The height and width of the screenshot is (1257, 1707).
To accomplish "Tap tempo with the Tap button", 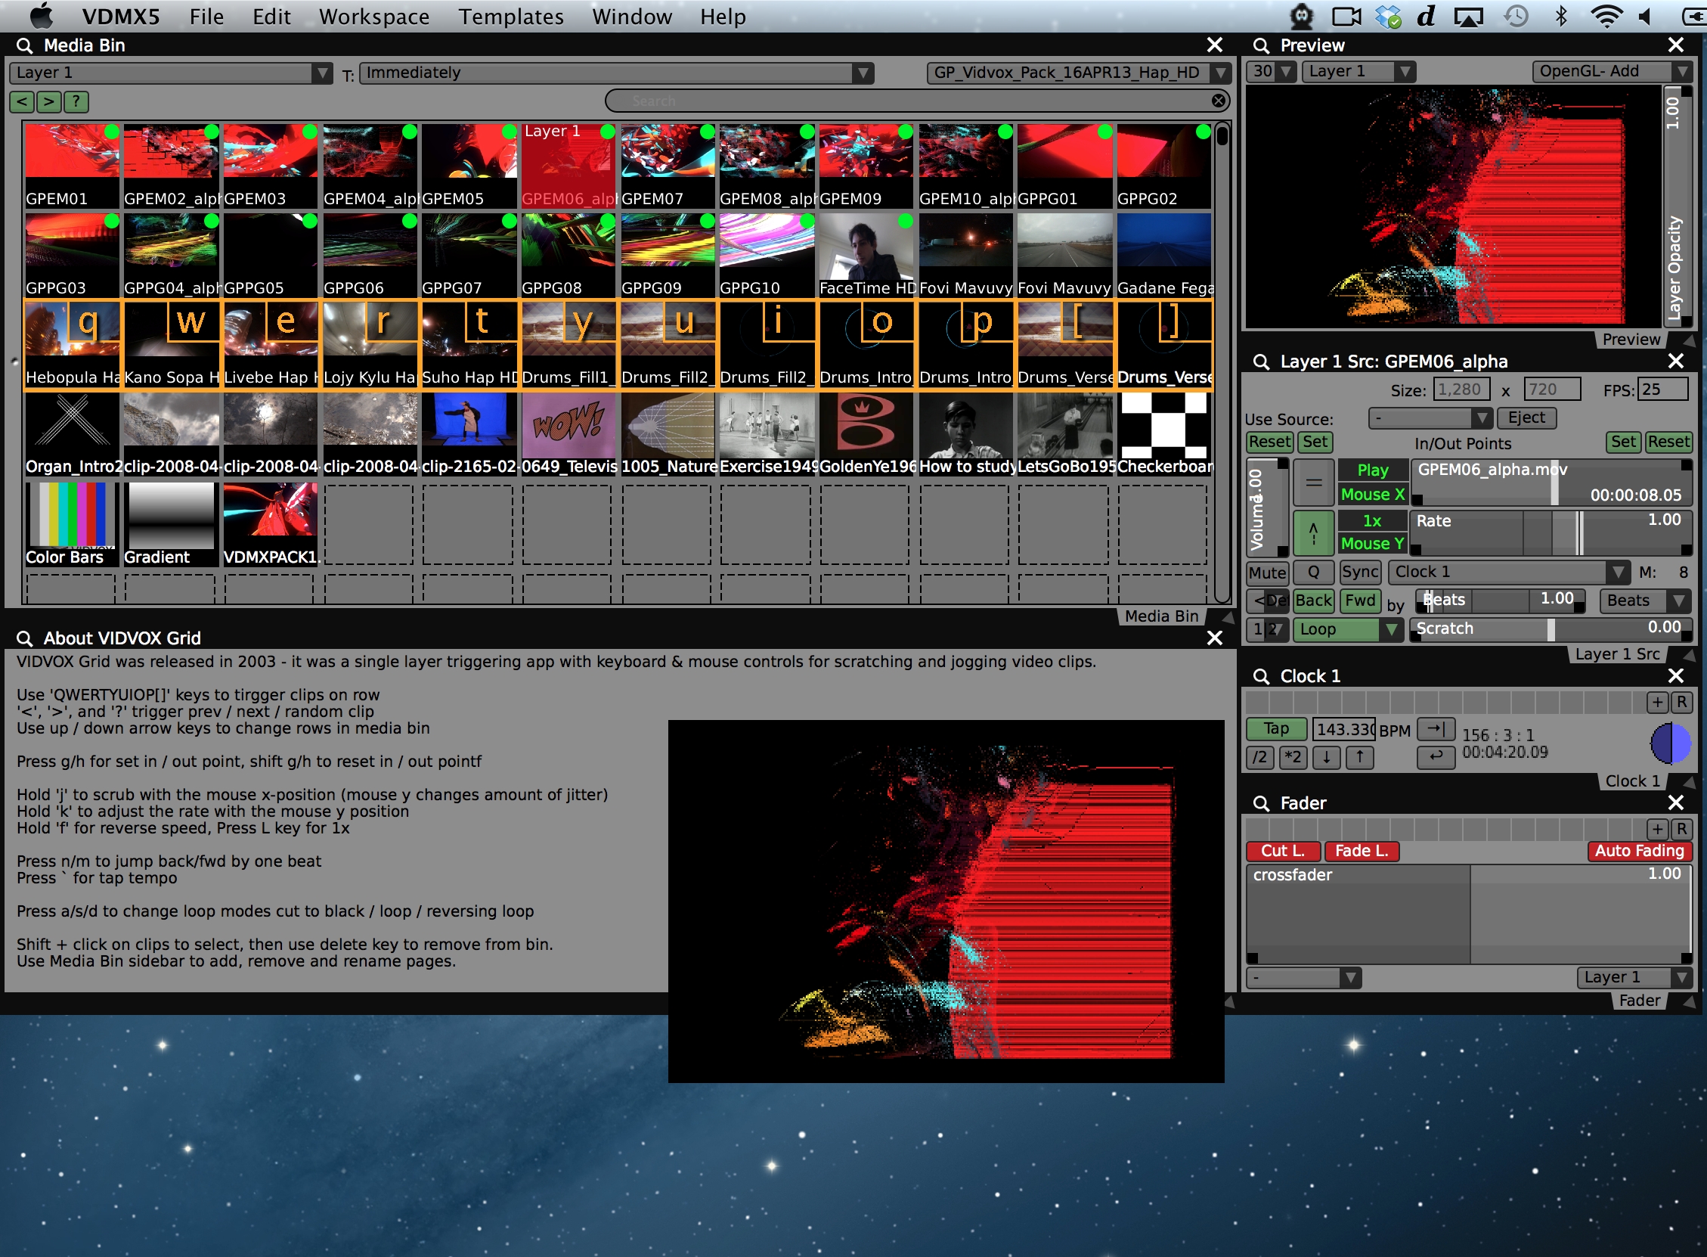I will 1276,729.
